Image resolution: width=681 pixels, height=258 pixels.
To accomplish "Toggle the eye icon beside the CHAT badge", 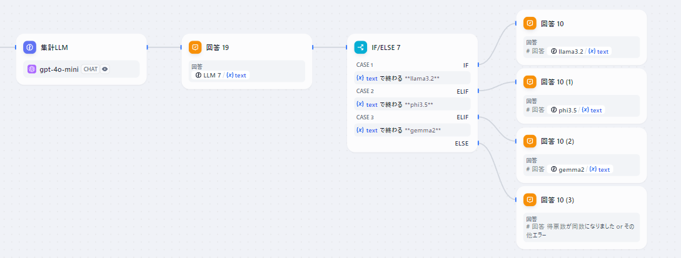I will pyautogui.click(x=104, y=69).
